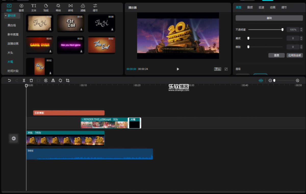Image resolution: width=306 pixels, height=194 pixels.
Task: Click the 应用到全部 button
Action: pos(295,55)
